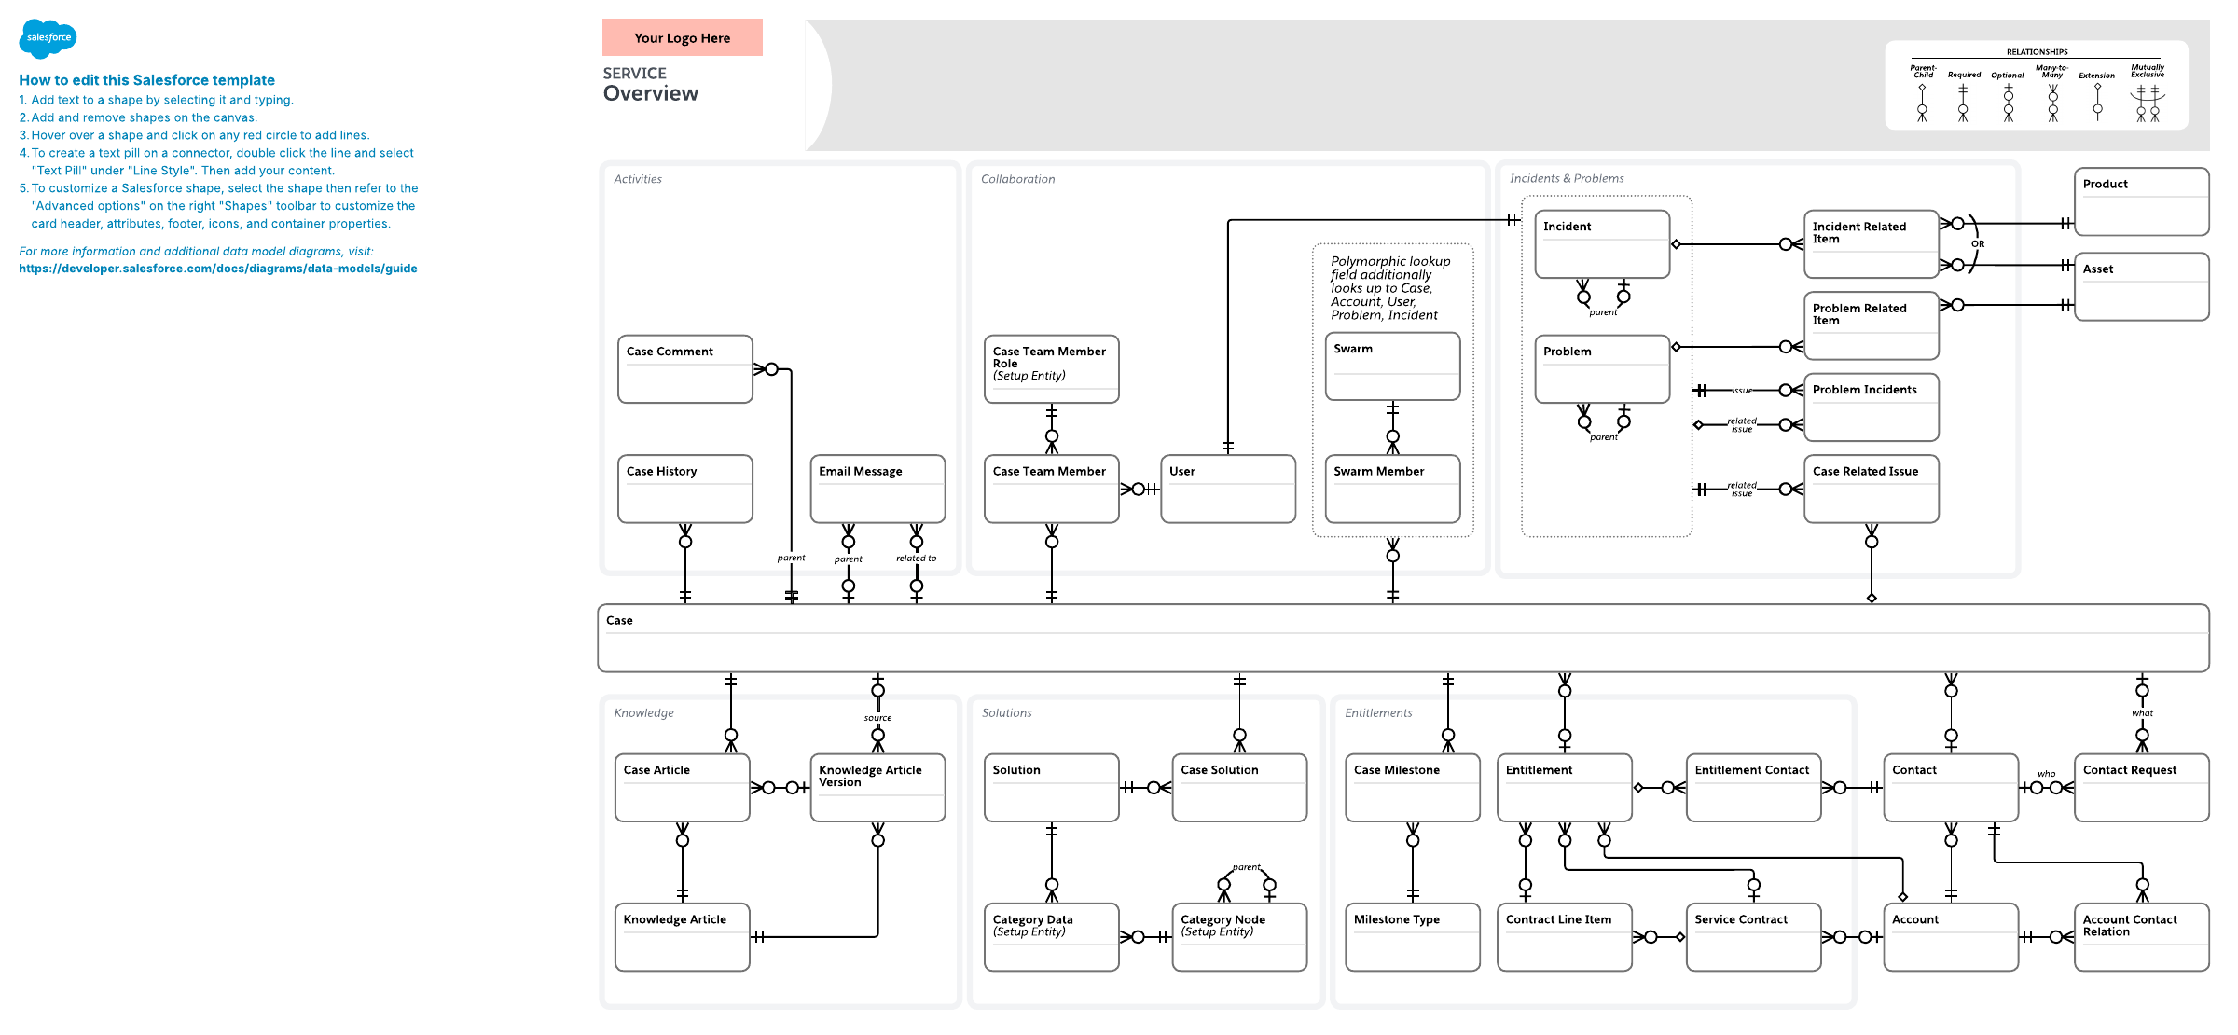Screen dimensions: 2238x1035
Task: Select the Required relationship symbol in legend
Action: [x=1963, y=103]
